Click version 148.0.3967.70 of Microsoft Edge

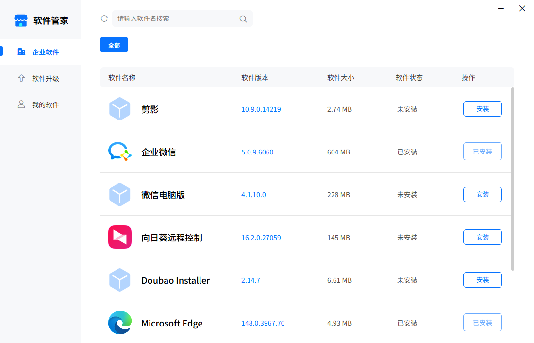[263, 323]
